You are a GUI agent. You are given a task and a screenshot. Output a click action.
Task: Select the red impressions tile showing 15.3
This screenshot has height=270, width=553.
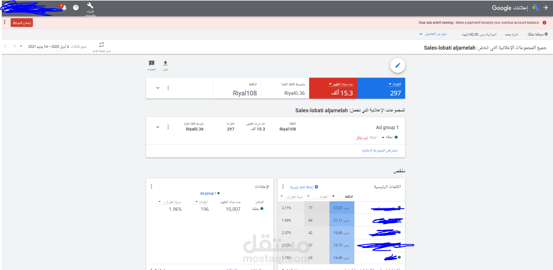point(333,88)
